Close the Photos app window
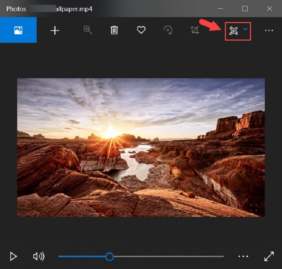The width and height of the screenshot is (282, 269). [269, 9]
